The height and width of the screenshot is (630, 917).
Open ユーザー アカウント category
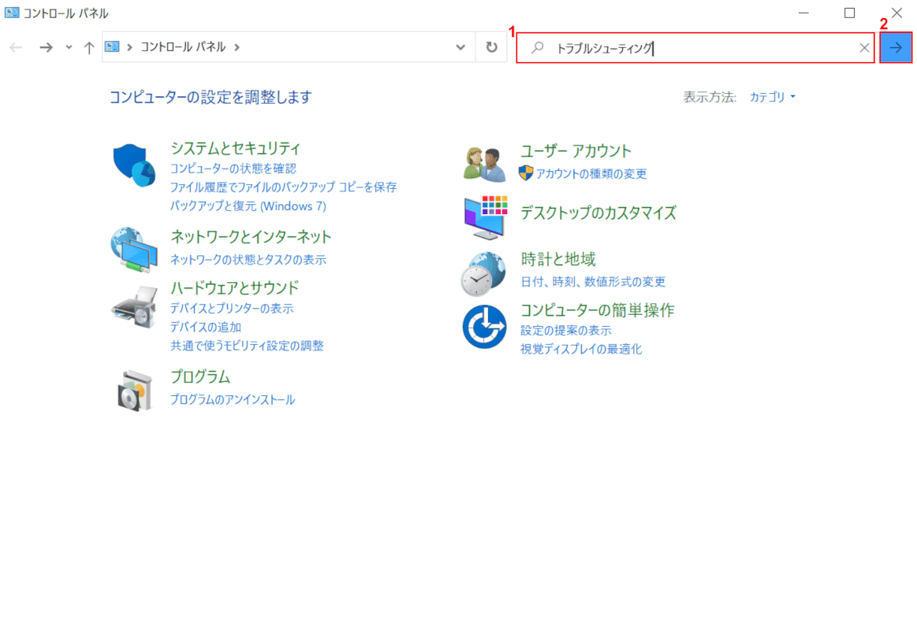(576, 150)
